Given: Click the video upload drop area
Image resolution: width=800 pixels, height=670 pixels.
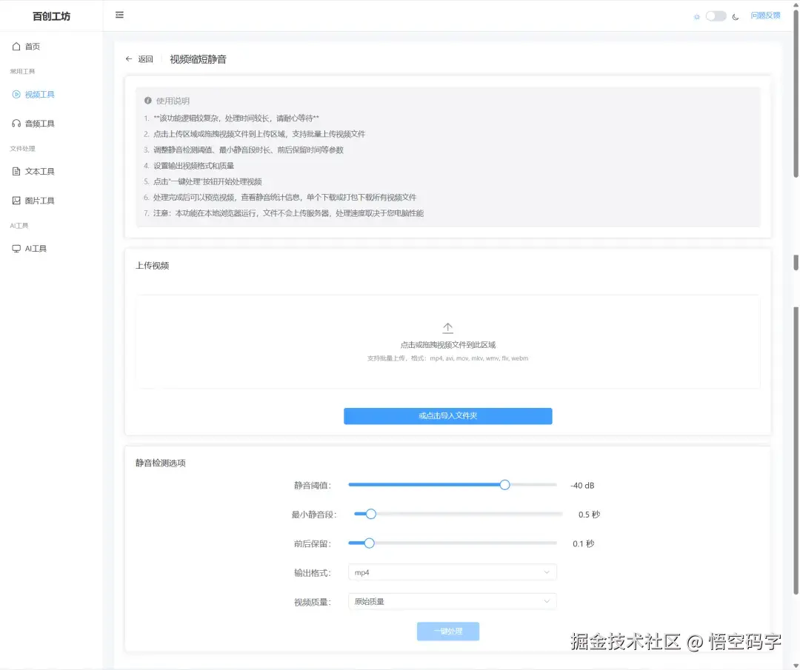Looking at the screenshot, I should 447,342.
